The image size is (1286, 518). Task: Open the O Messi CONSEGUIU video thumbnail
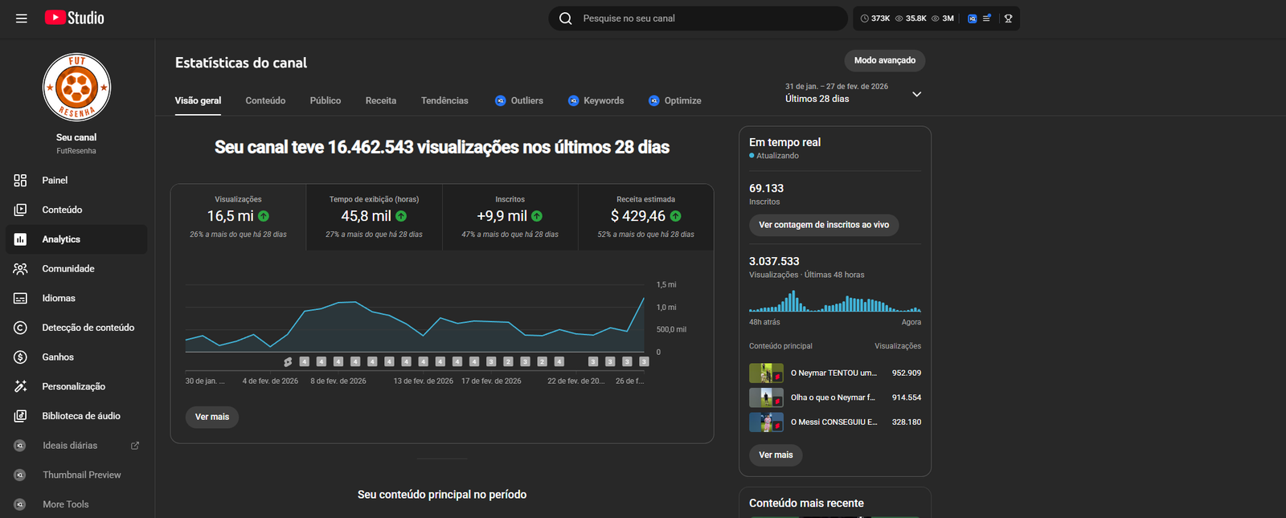click(766, 422)
